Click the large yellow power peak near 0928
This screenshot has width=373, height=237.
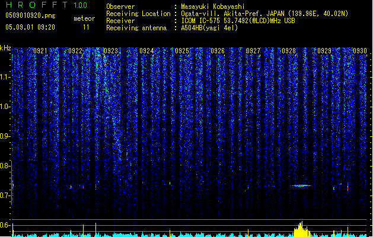click(x=302, y=229)
